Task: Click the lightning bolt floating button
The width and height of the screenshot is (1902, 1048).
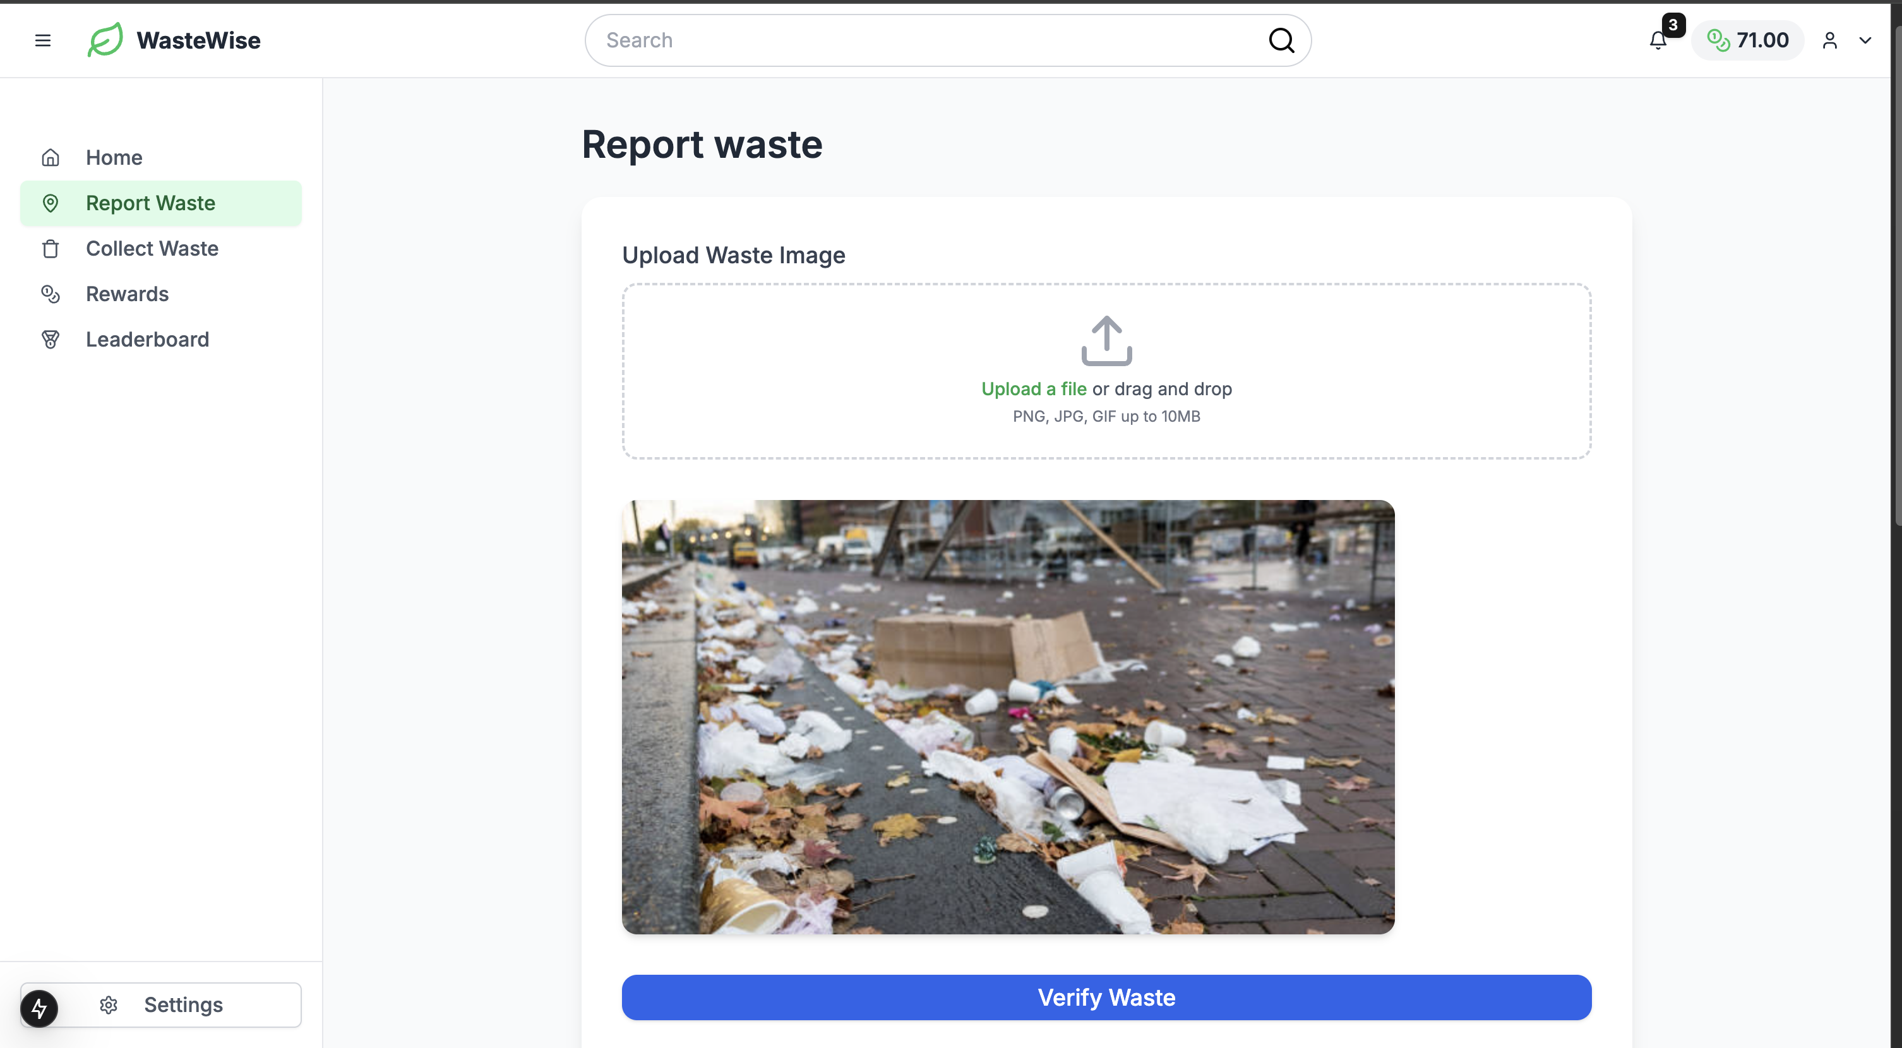Action: click(39, 1008)
